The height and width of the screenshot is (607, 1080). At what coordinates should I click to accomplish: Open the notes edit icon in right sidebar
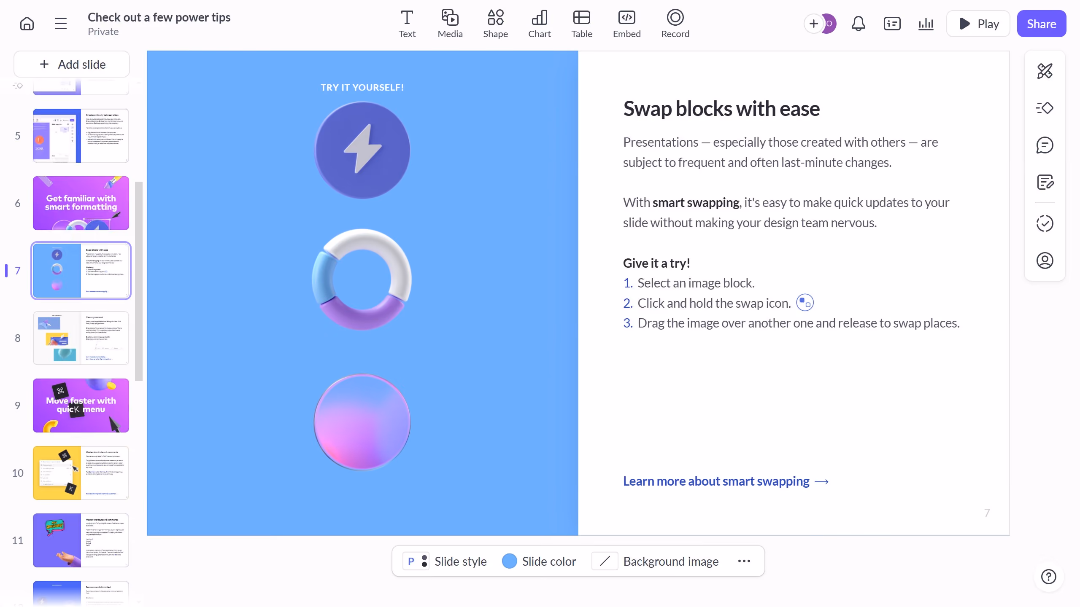click(1045, 182)
